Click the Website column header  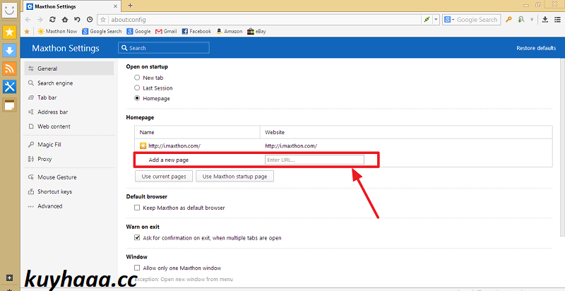[275, 132]
